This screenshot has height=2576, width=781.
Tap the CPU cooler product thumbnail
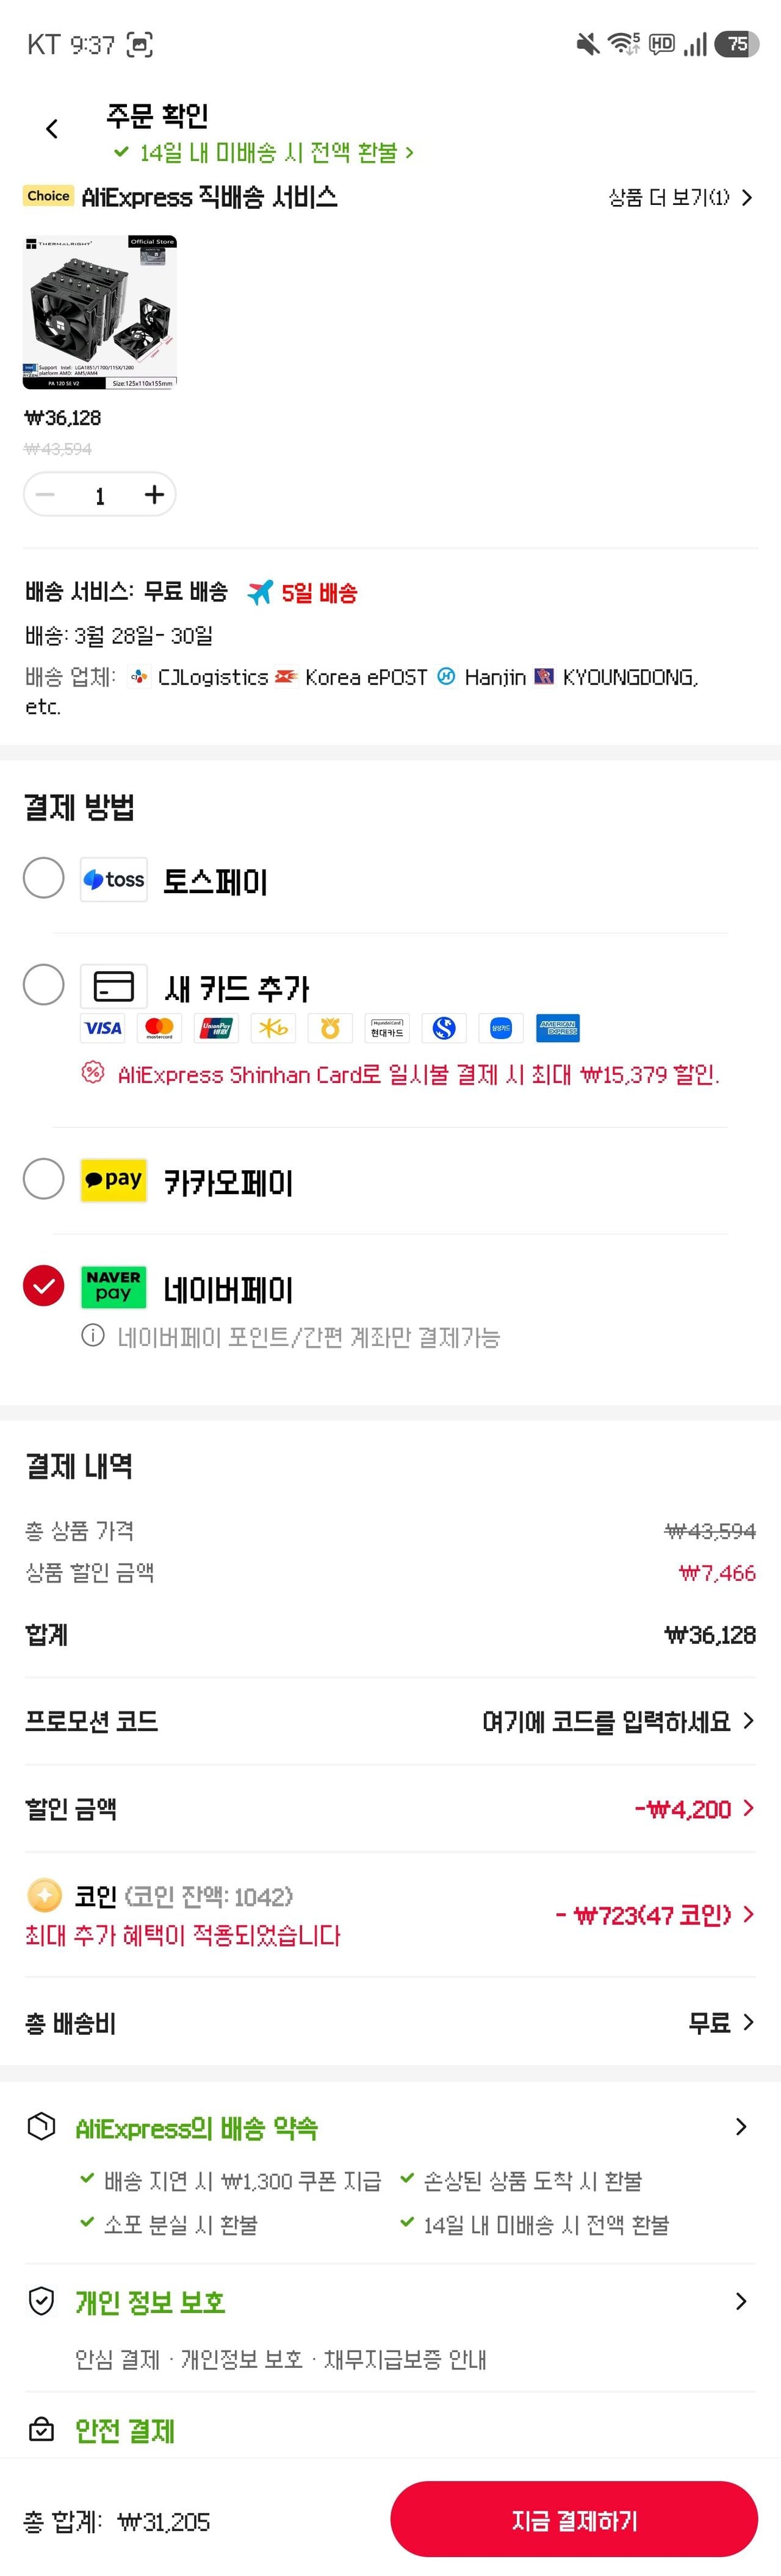point(100,312)
